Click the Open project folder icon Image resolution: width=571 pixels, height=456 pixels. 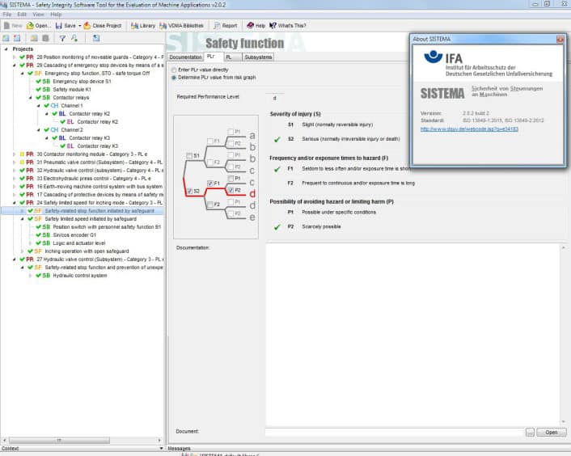point(30,26)
